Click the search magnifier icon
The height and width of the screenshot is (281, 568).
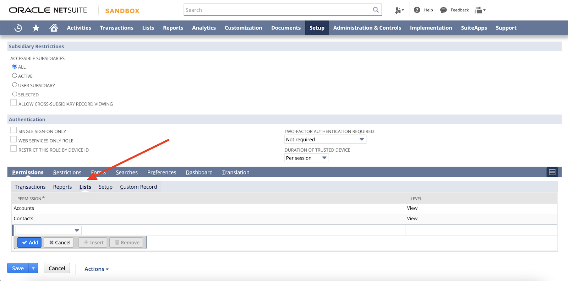pyautogui.click(x=376, y=10)
